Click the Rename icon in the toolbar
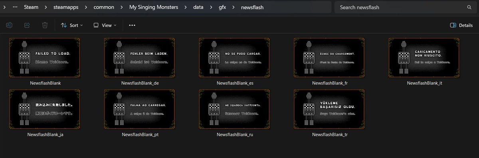479x158 pixels. pyautogui.click(x=9, y=25)
